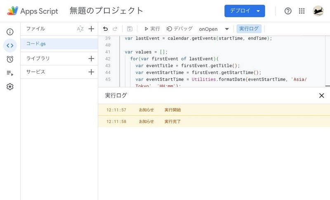Screen dimensions: 330x200
Task: Open the account avatar with cat picture
Action: click(x=318, y=11)
